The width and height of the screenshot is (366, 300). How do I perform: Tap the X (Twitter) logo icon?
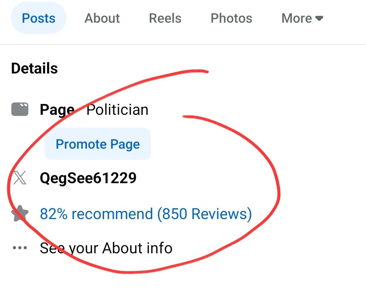pos(20,178)
